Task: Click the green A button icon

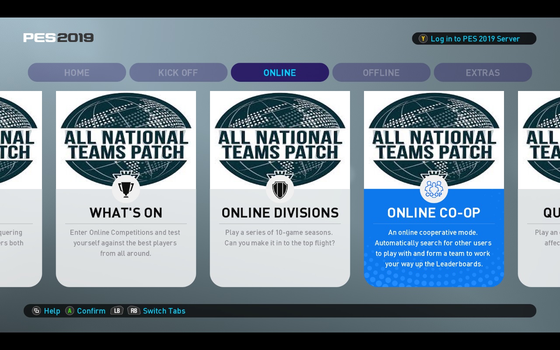Action: point(70,311)
